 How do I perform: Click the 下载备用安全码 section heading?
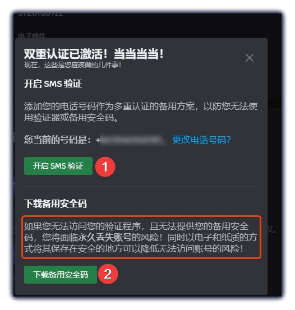[56, 203]
